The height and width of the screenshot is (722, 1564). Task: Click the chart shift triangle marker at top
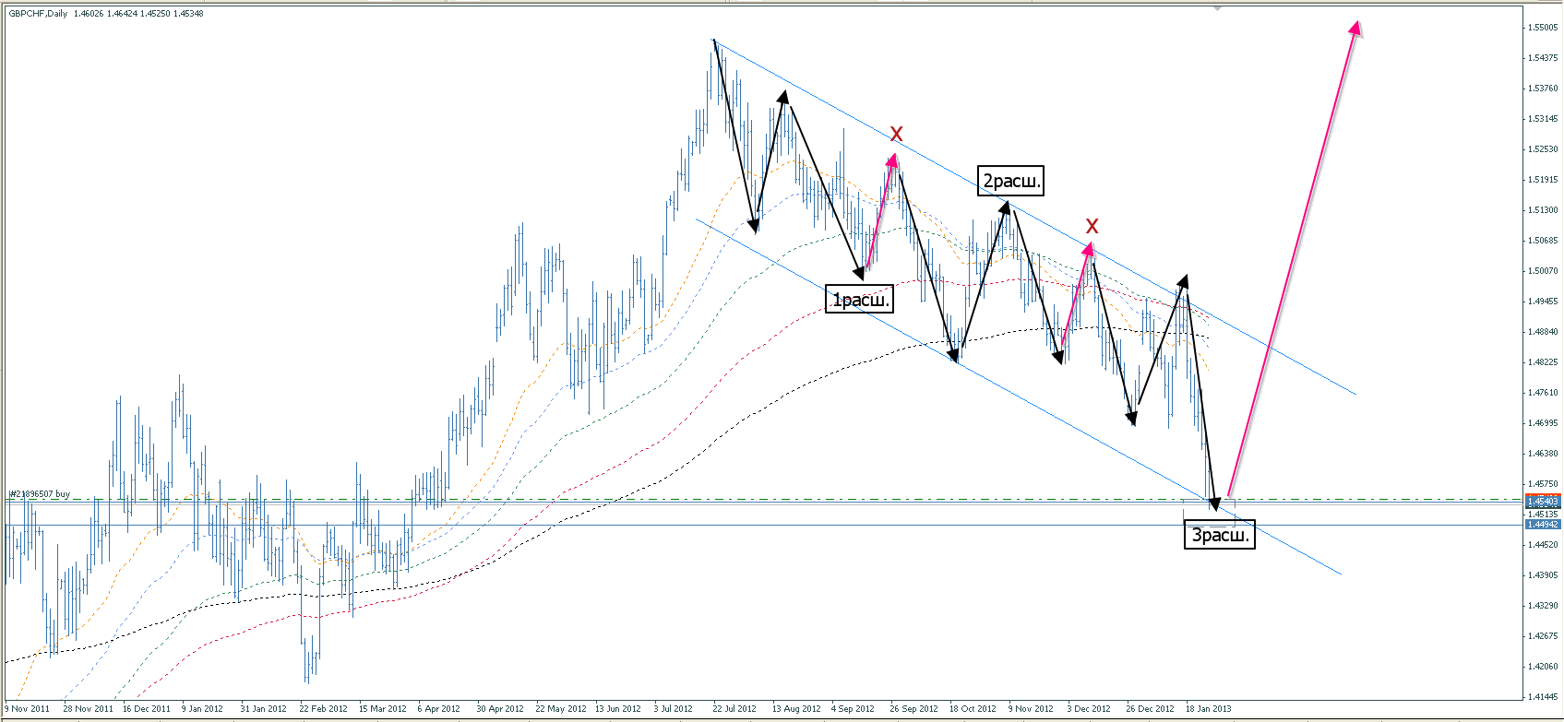pyautogui.click(x=1218, y=8)
